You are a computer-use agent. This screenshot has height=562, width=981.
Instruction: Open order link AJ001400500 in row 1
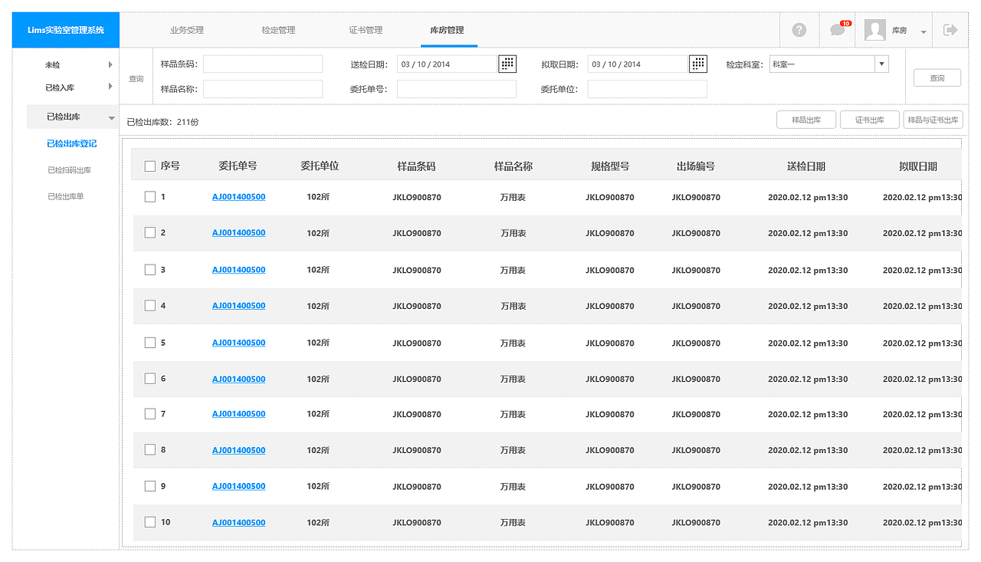click(x=239, y=197)
